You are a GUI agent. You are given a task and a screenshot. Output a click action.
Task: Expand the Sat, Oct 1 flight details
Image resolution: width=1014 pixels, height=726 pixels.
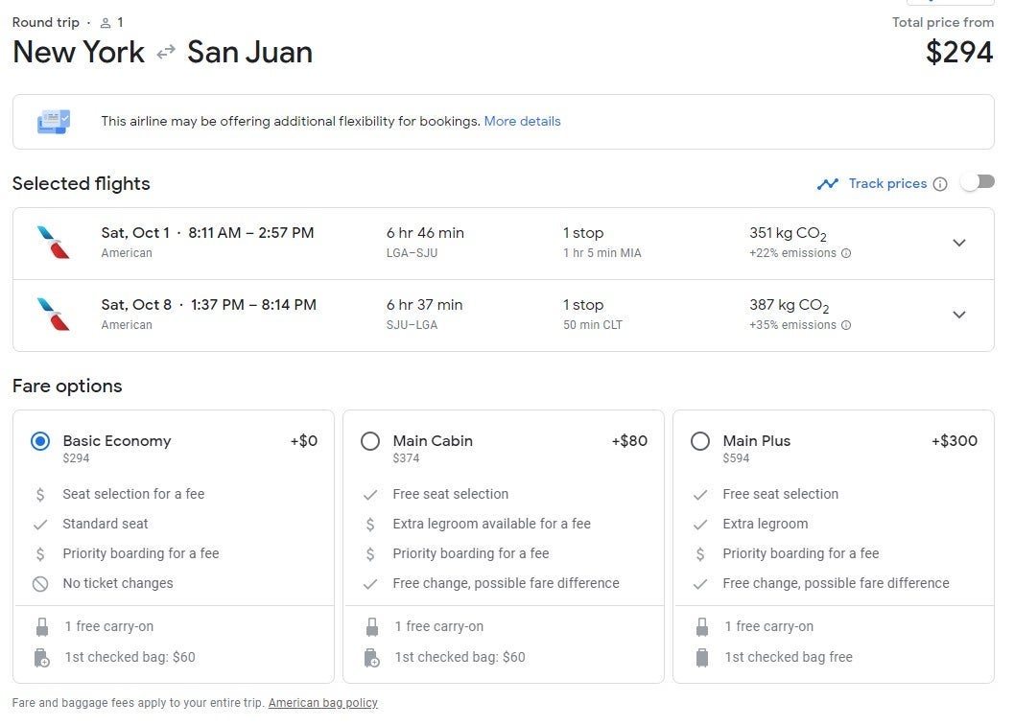tap(958, 243)
